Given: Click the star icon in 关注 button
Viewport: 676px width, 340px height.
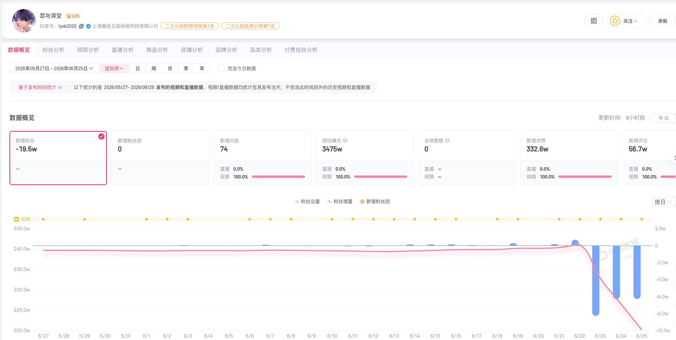Looking at the screenshot, I should [615, 21].
